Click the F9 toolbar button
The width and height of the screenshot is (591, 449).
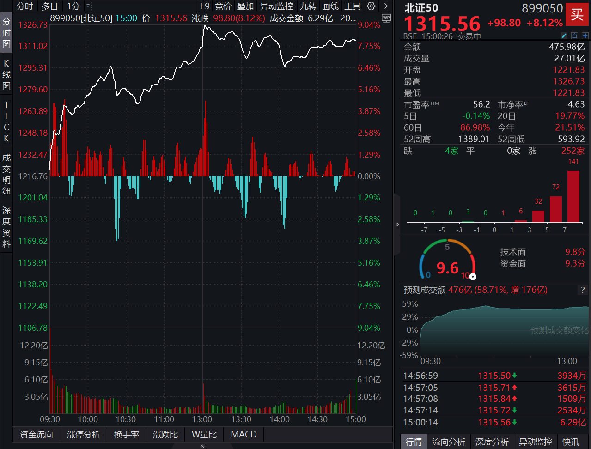(x=205, y=6)
